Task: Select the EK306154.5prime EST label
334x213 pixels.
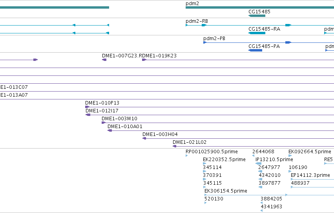Action: (226, 191)
